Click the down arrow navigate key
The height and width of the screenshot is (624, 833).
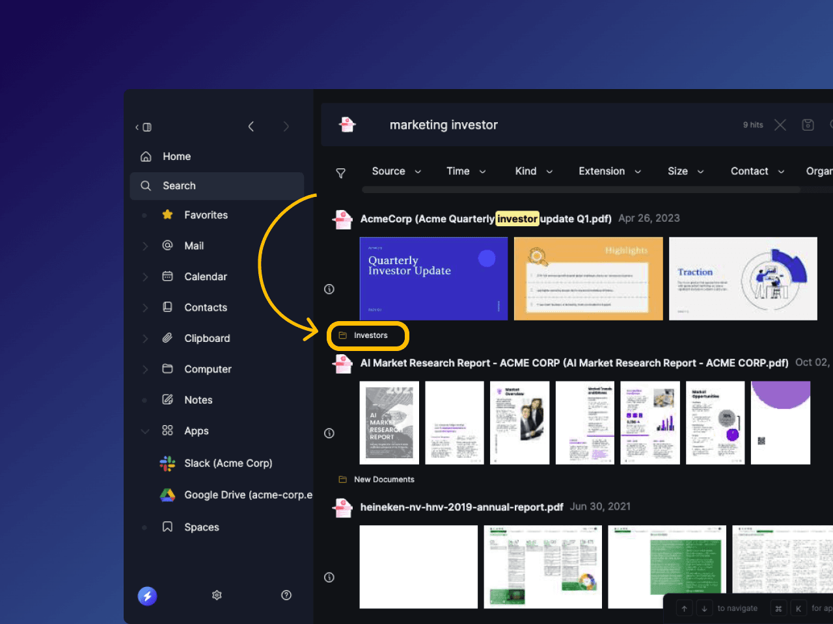tap(704, 608)
